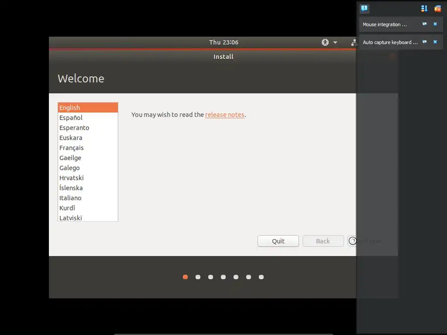This screenshot has width=447, height=335.
Task: Select Español in the language list
Action: point(88,118)
